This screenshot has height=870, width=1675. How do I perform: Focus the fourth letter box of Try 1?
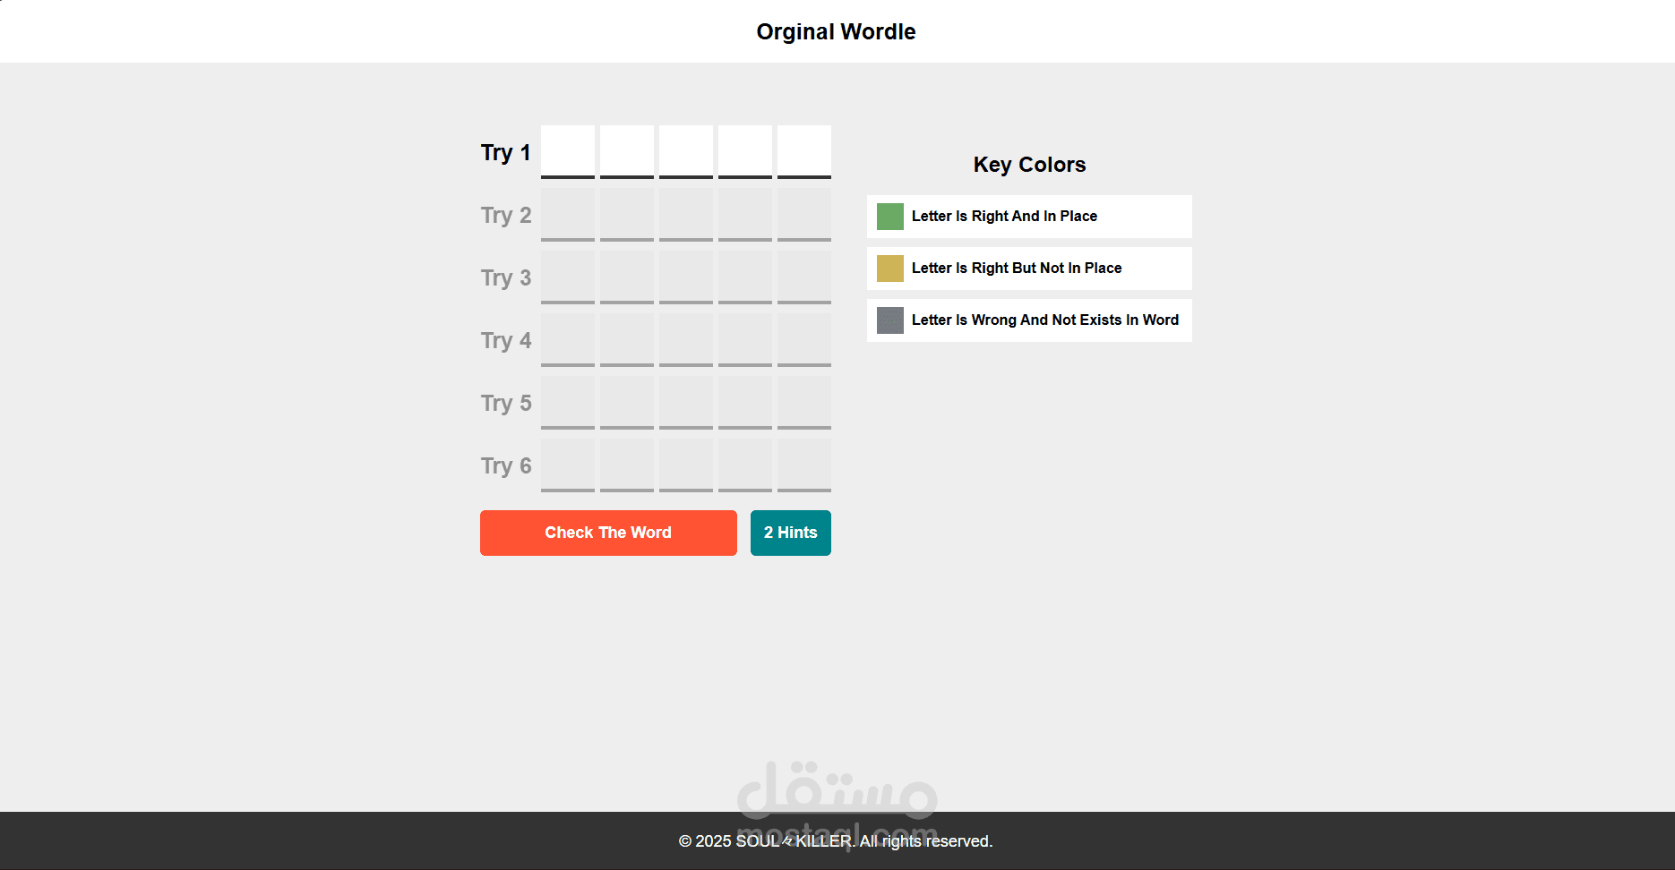(x=745, y=152)
